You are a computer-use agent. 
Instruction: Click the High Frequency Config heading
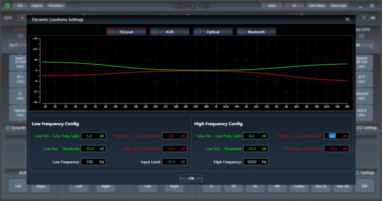click(x=218, y=124)
